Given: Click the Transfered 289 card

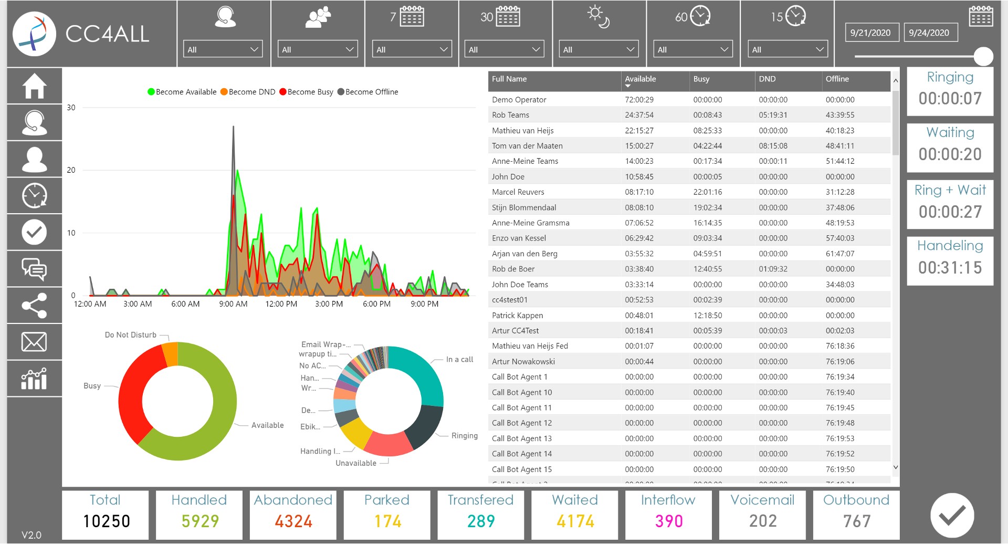Looking at the screenshot, I should pos(481,515).
